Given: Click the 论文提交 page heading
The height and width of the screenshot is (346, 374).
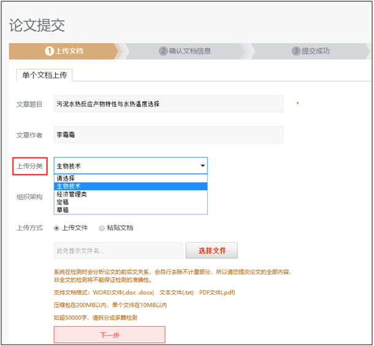Looking at the screenshot, I should (x=37, y=26).
